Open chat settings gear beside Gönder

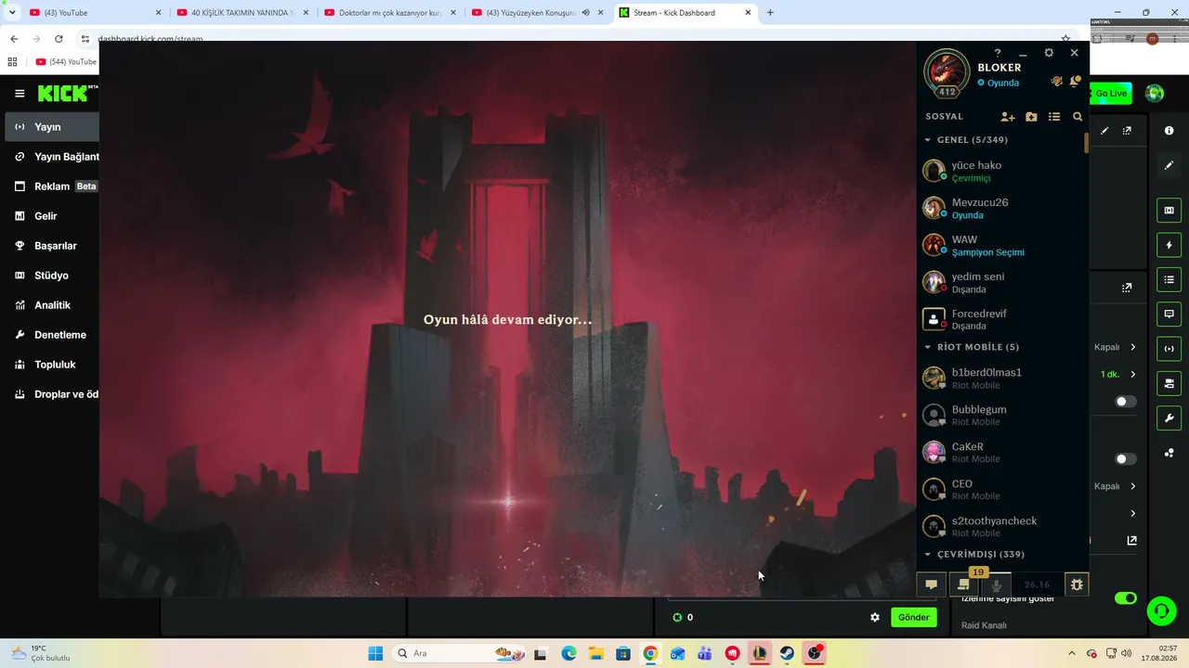875,617
